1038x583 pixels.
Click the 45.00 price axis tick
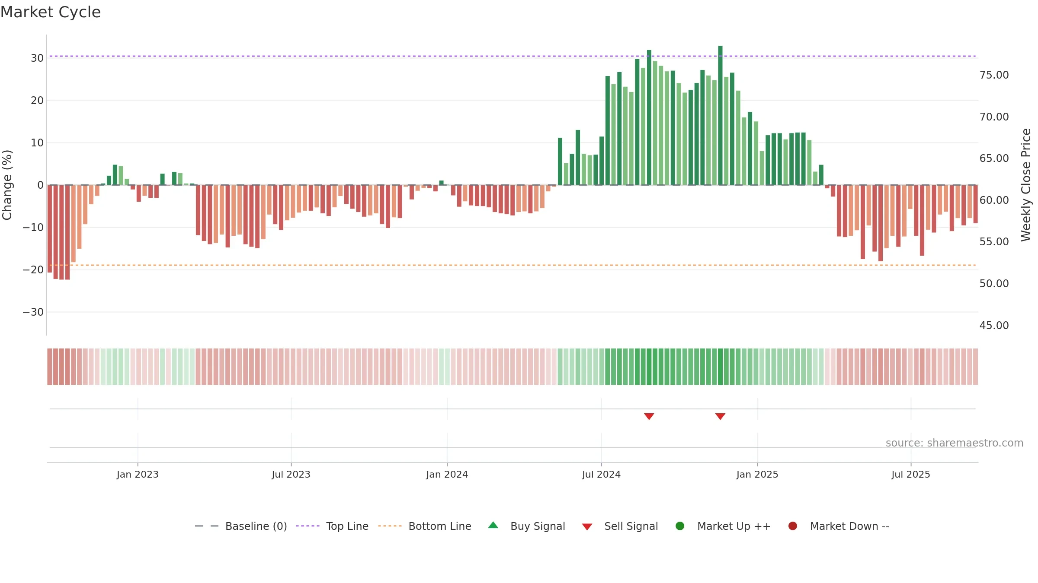[x=994, y=326]
